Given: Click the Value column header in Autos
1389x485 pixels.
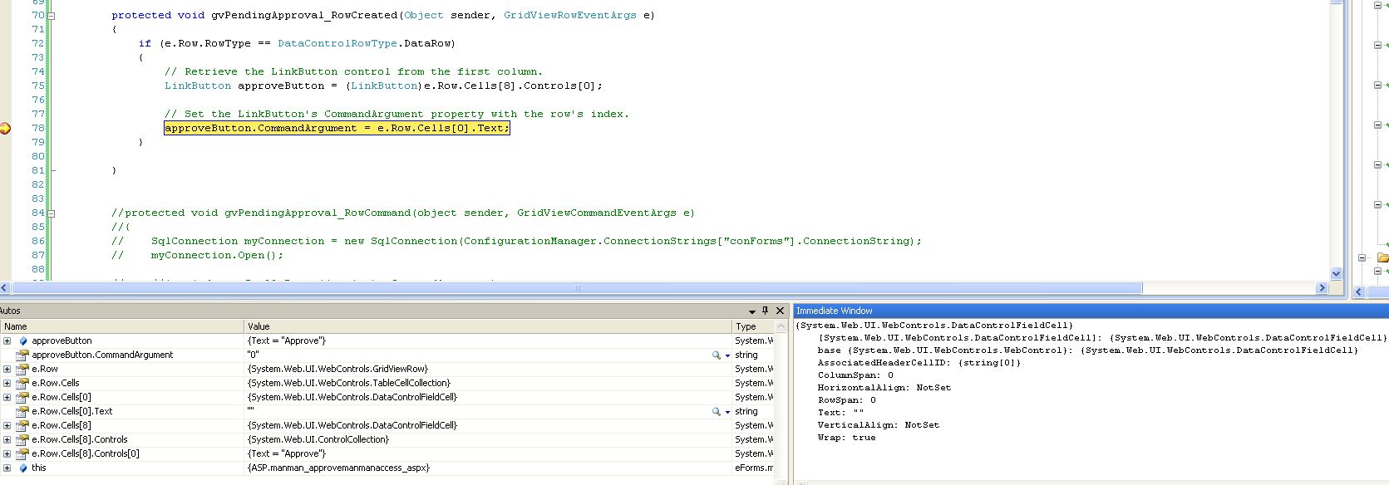Looking at the screenshot, I should tap(488, 326).
